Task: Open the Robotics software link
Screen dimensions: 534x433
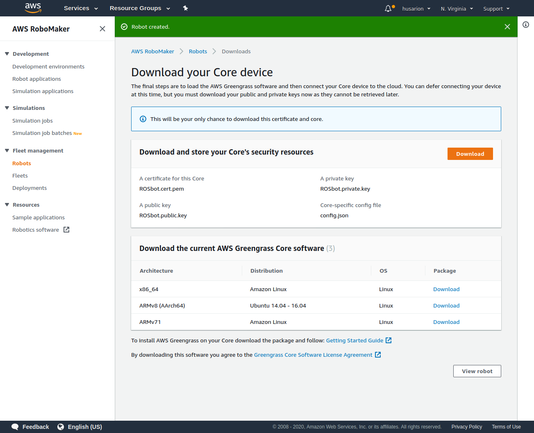Action: (36, 230)
